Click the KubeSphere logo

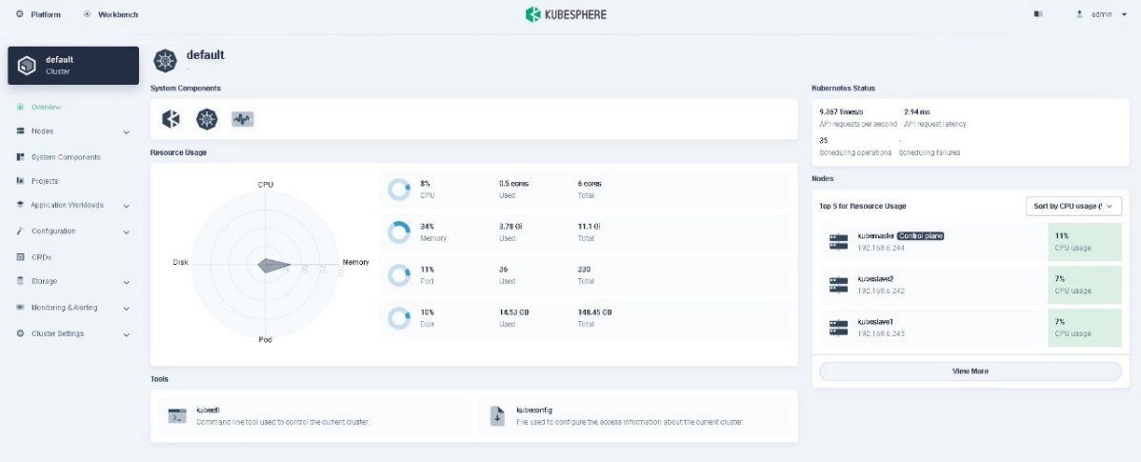pos(566,14)
